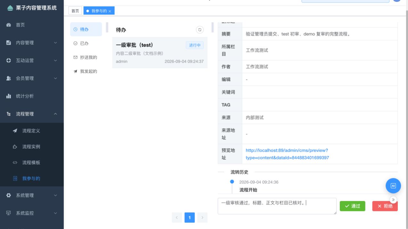Image resolution: width=408 pixels, height=229 pixels.
Task: Open 流程实例 submenu item
Action: click(x=32, y=147)
